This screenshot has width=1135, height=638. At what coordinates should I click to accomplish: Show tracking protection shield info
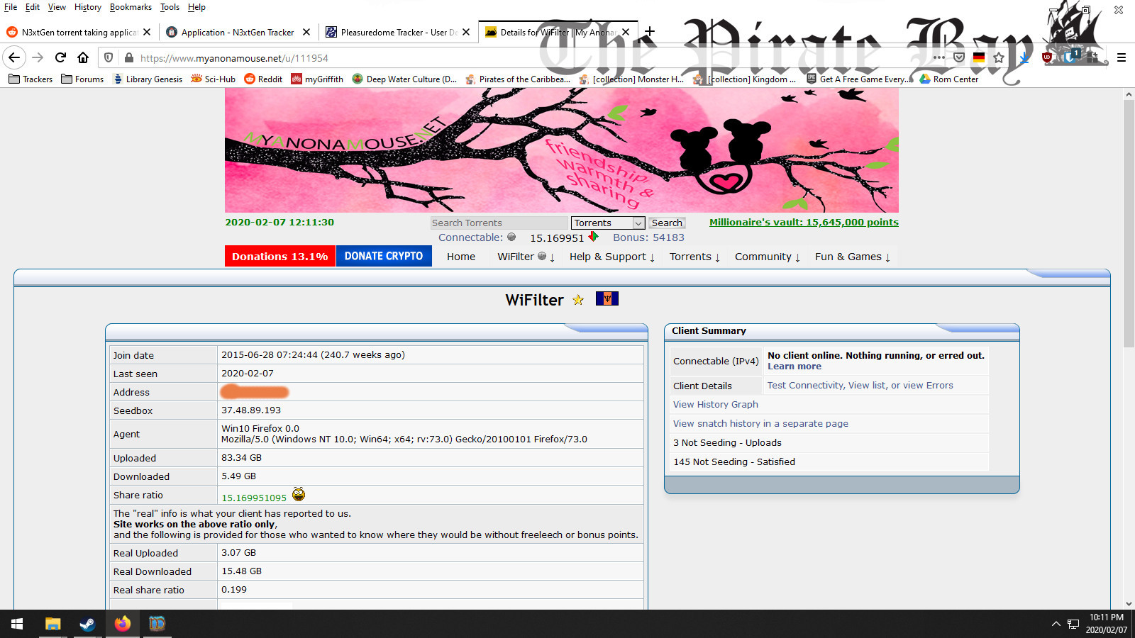[109, 57]
